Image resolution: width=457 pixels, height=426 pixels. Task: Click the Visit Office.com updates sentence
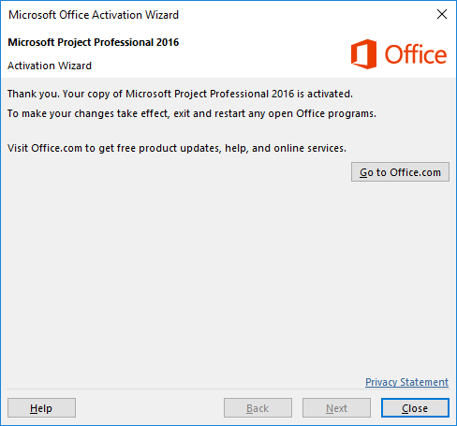(x=177, y=148)
